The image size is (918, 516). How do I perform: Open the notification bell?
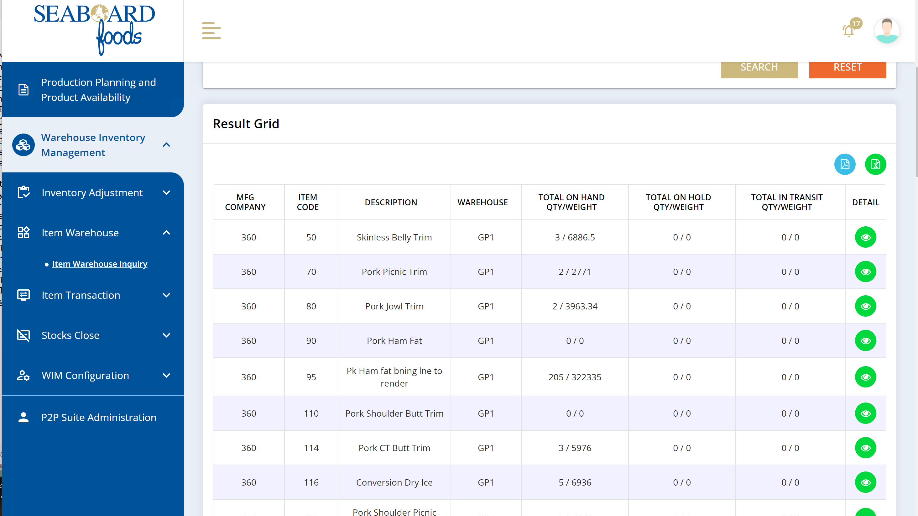click(x=848, y=31)
